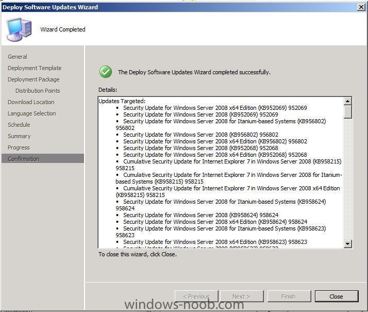
Task: Click the disabled Previous button
Action: click(196, 297)
